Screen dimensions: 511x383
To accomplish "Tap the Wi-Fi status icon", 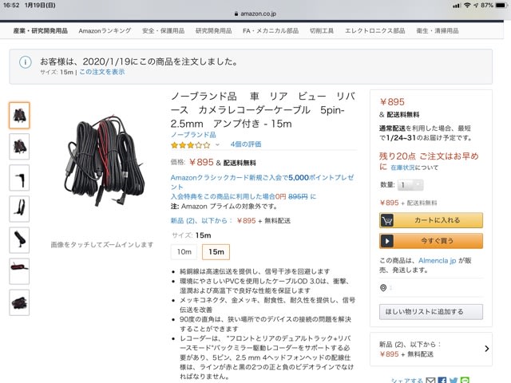I will [x=467, y=6].
